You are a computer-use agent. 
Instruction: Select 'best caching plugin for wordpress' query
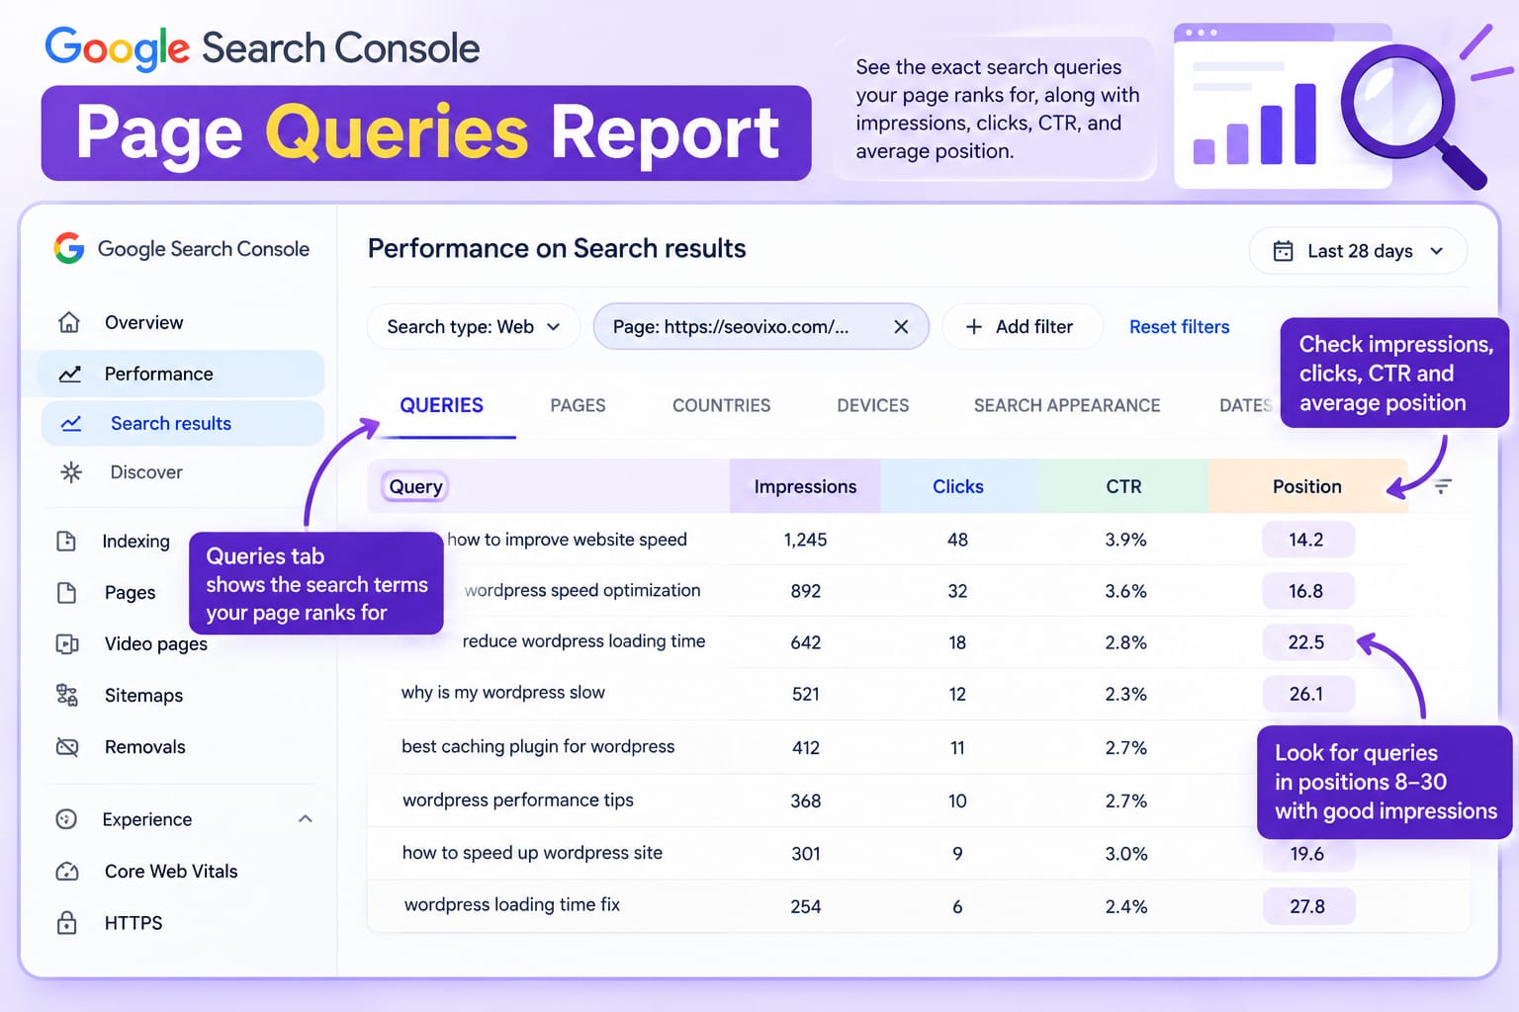click(x=538, y=746)
